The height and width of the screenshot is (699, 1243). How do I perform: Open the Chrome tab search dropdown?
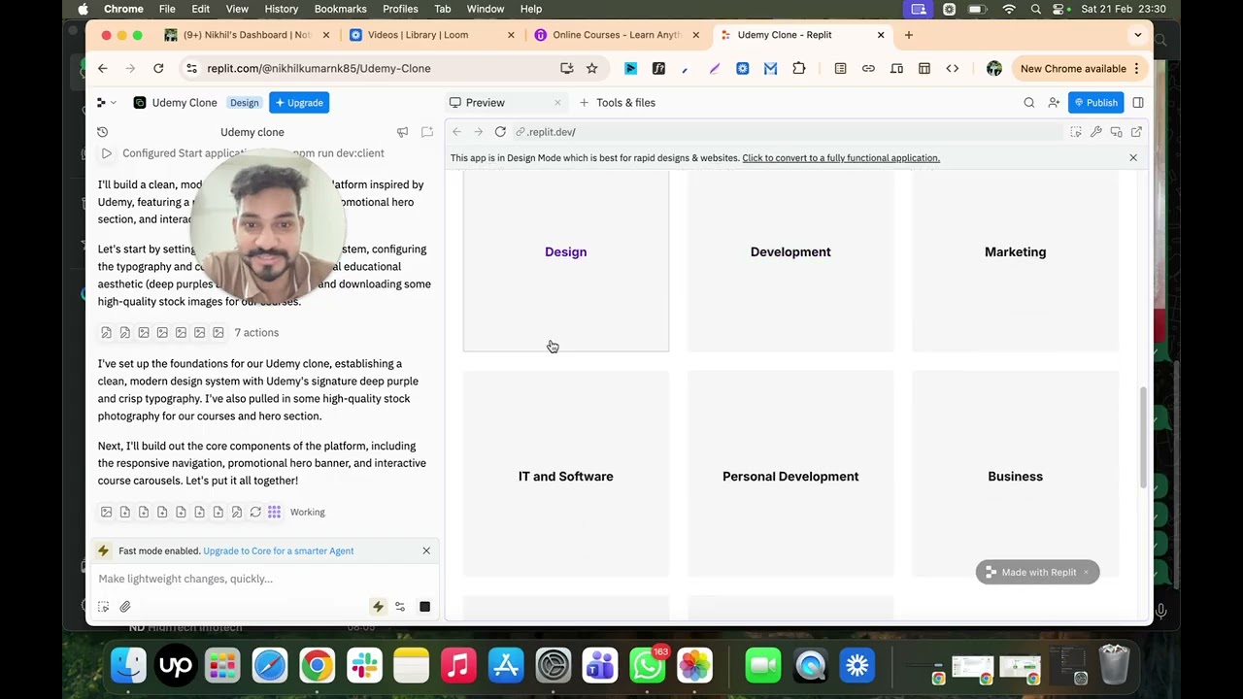1138,35
